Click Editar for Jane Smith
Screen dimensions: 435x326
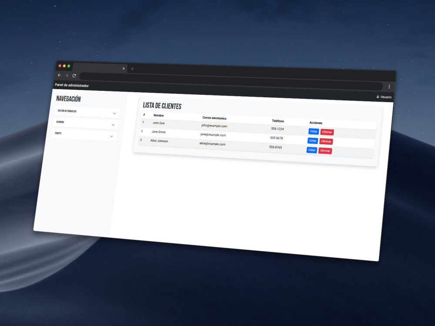click(313, 141)
